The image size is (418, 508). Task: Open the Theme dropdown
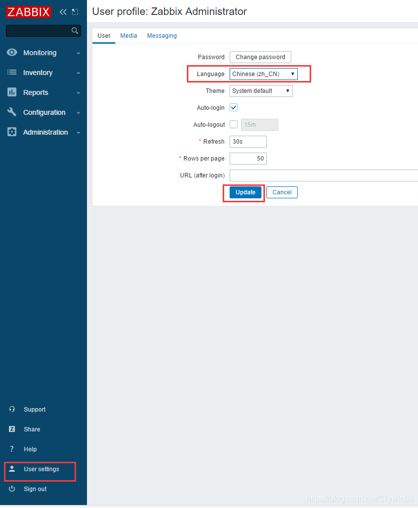[261, 90]
